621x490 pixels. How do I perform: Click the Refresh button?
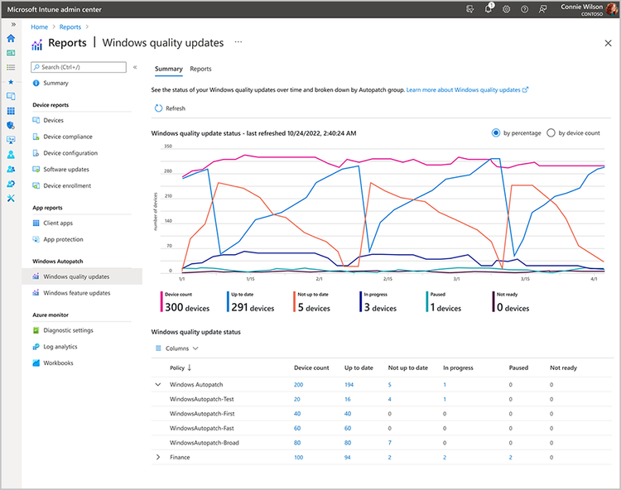(x=170, y=108)
